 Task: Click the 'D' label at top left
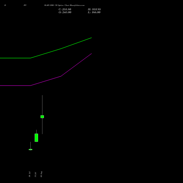(5, 5)
